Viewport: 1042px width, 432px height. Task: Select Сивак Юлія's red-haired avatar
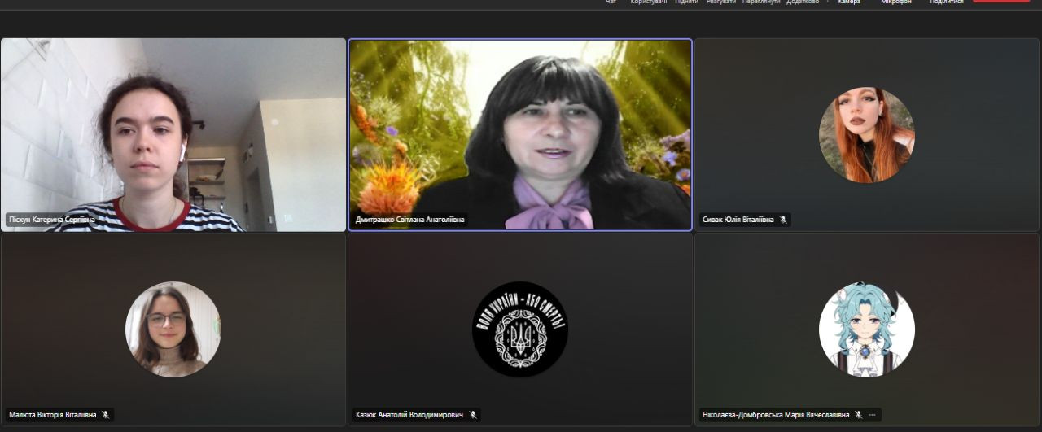[867, 135]
